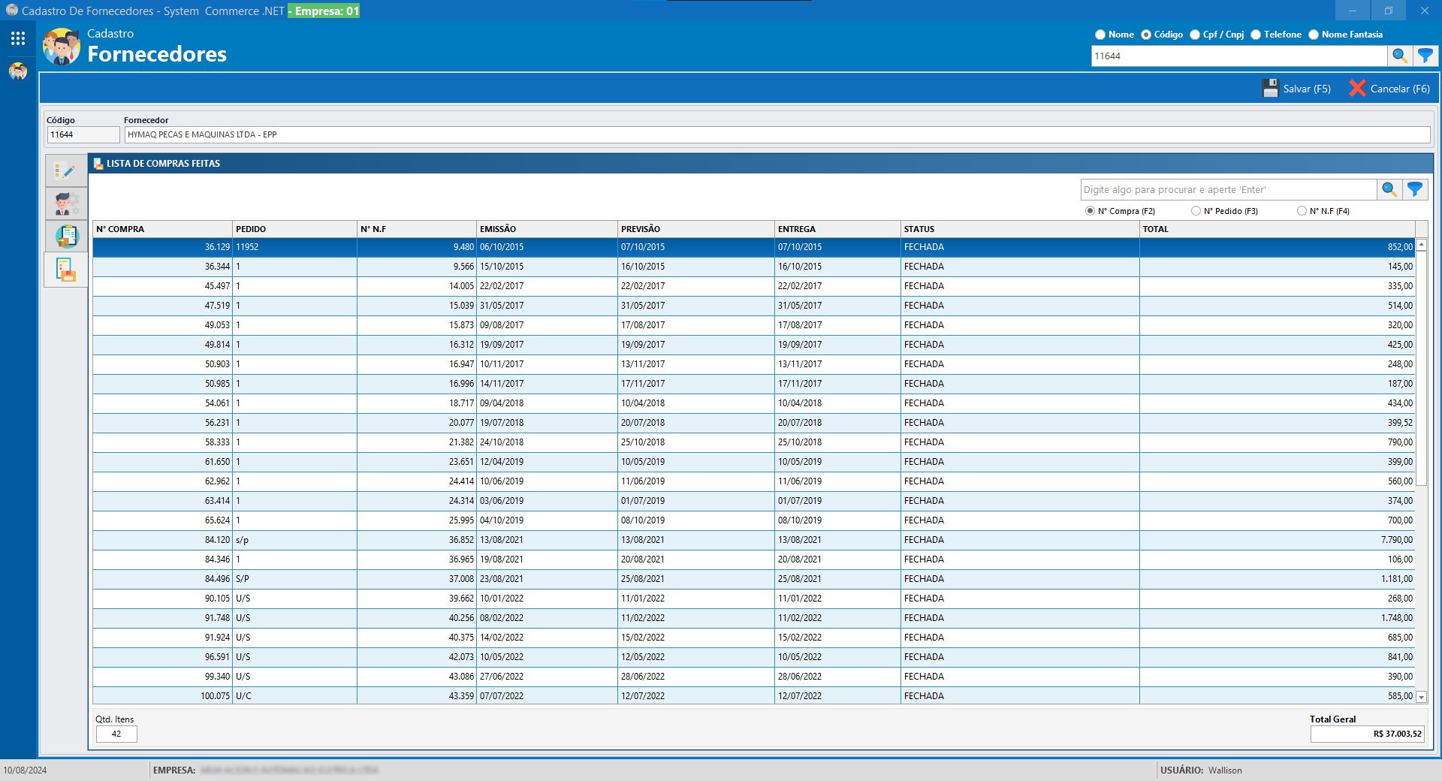Open the checklist with pencil tab
The image size is (1442, 781).
coord(66,171)
